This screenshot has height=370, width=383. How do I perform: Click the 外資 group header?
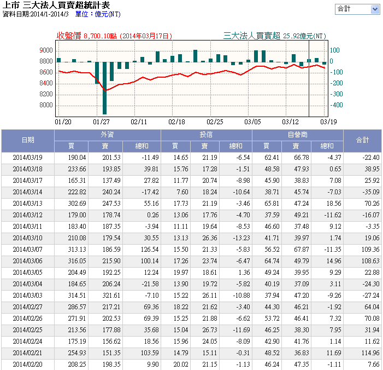108,135
